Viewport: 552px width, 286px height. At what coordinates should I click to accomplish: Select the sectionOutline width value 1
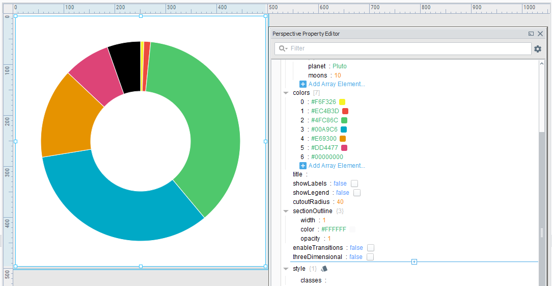coord(324,220)
